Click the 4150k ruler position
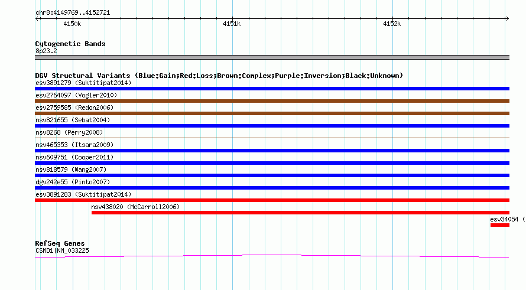 pos(72,24)
